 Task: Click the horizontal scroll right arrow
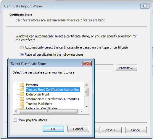tap(81, 112)
